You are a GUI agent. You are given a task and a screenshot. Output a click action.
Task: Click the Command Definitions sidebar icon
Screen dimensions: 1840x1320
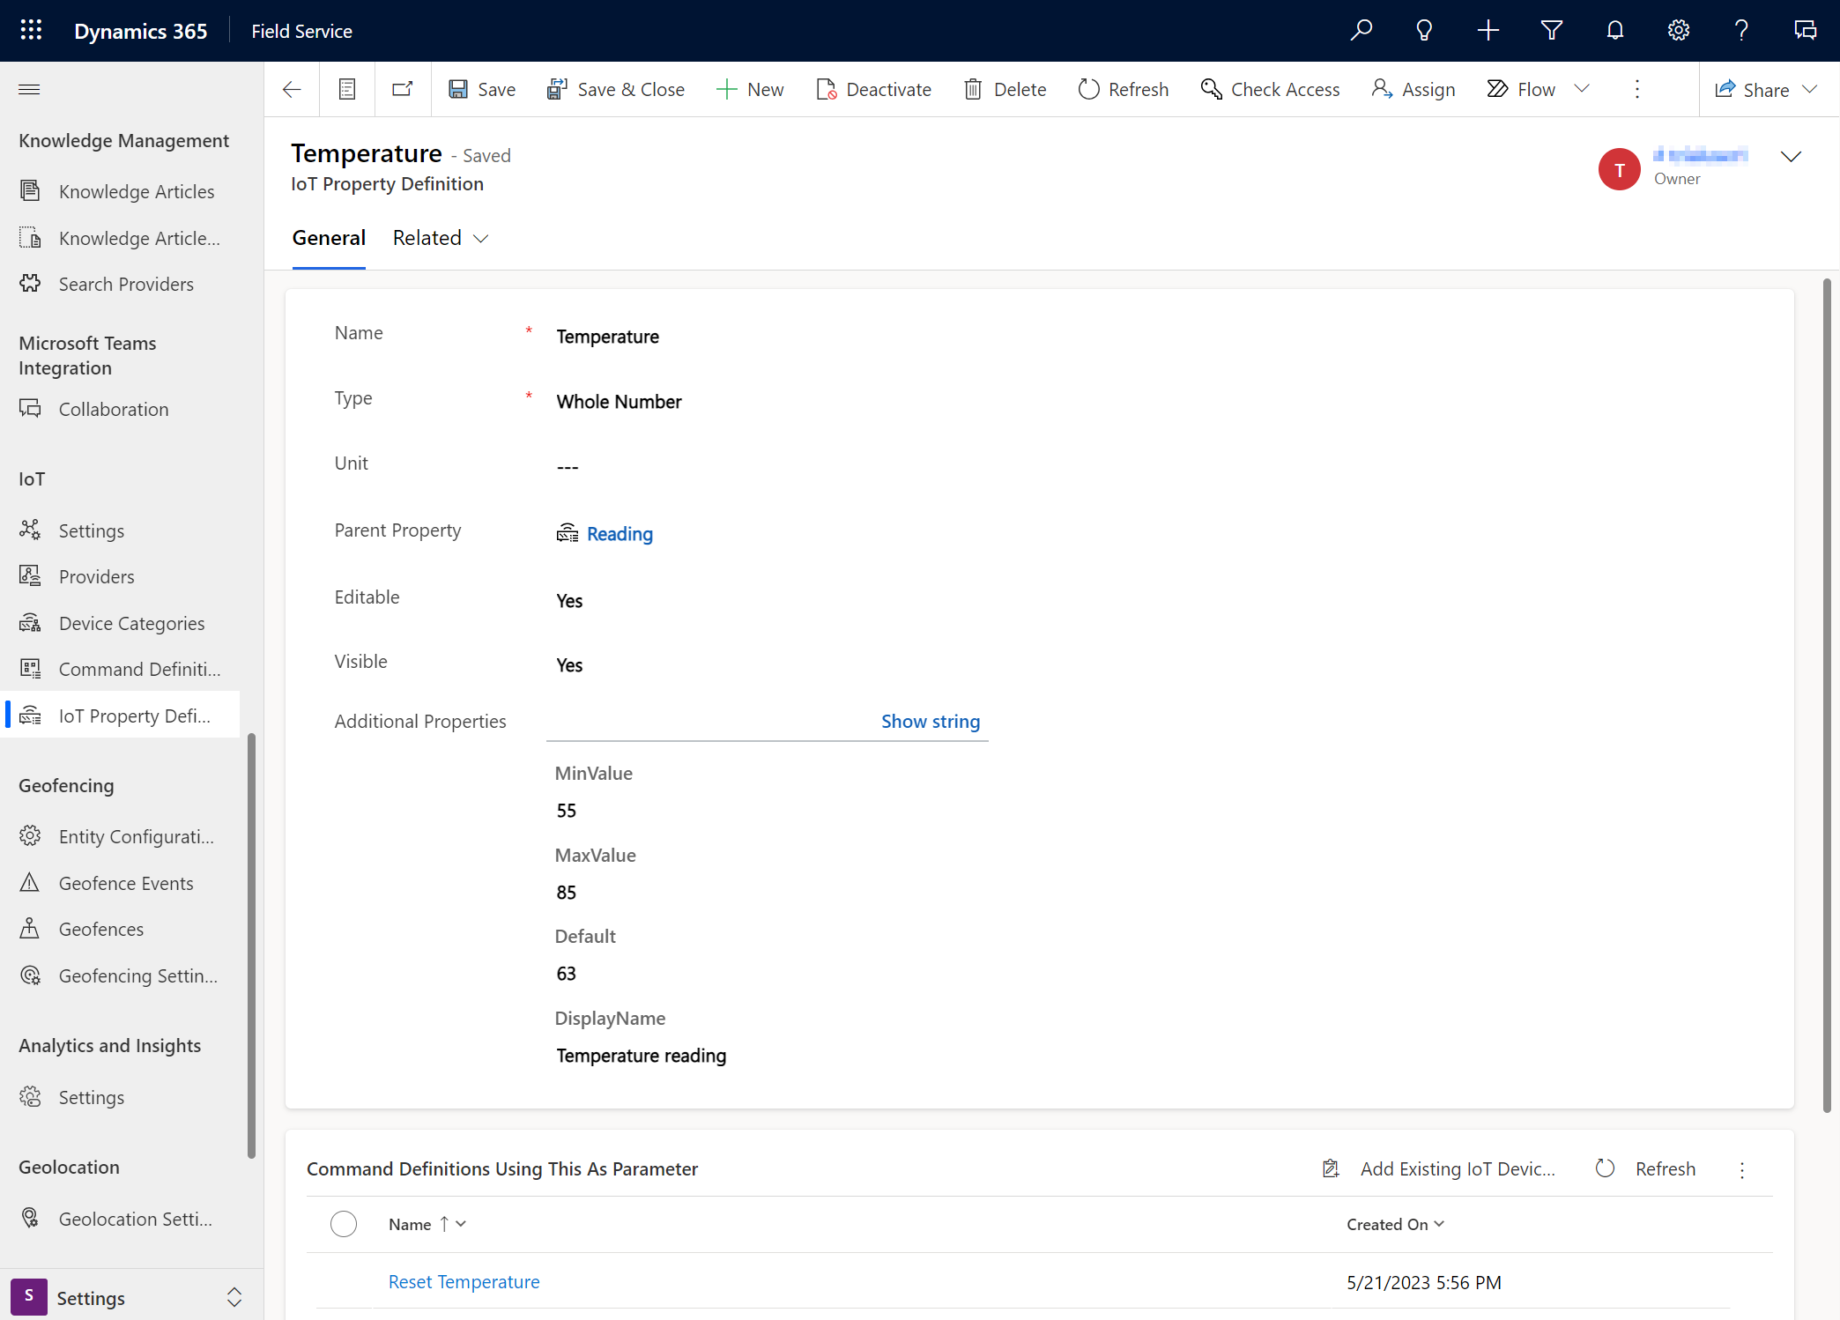[x=32, y=669]
